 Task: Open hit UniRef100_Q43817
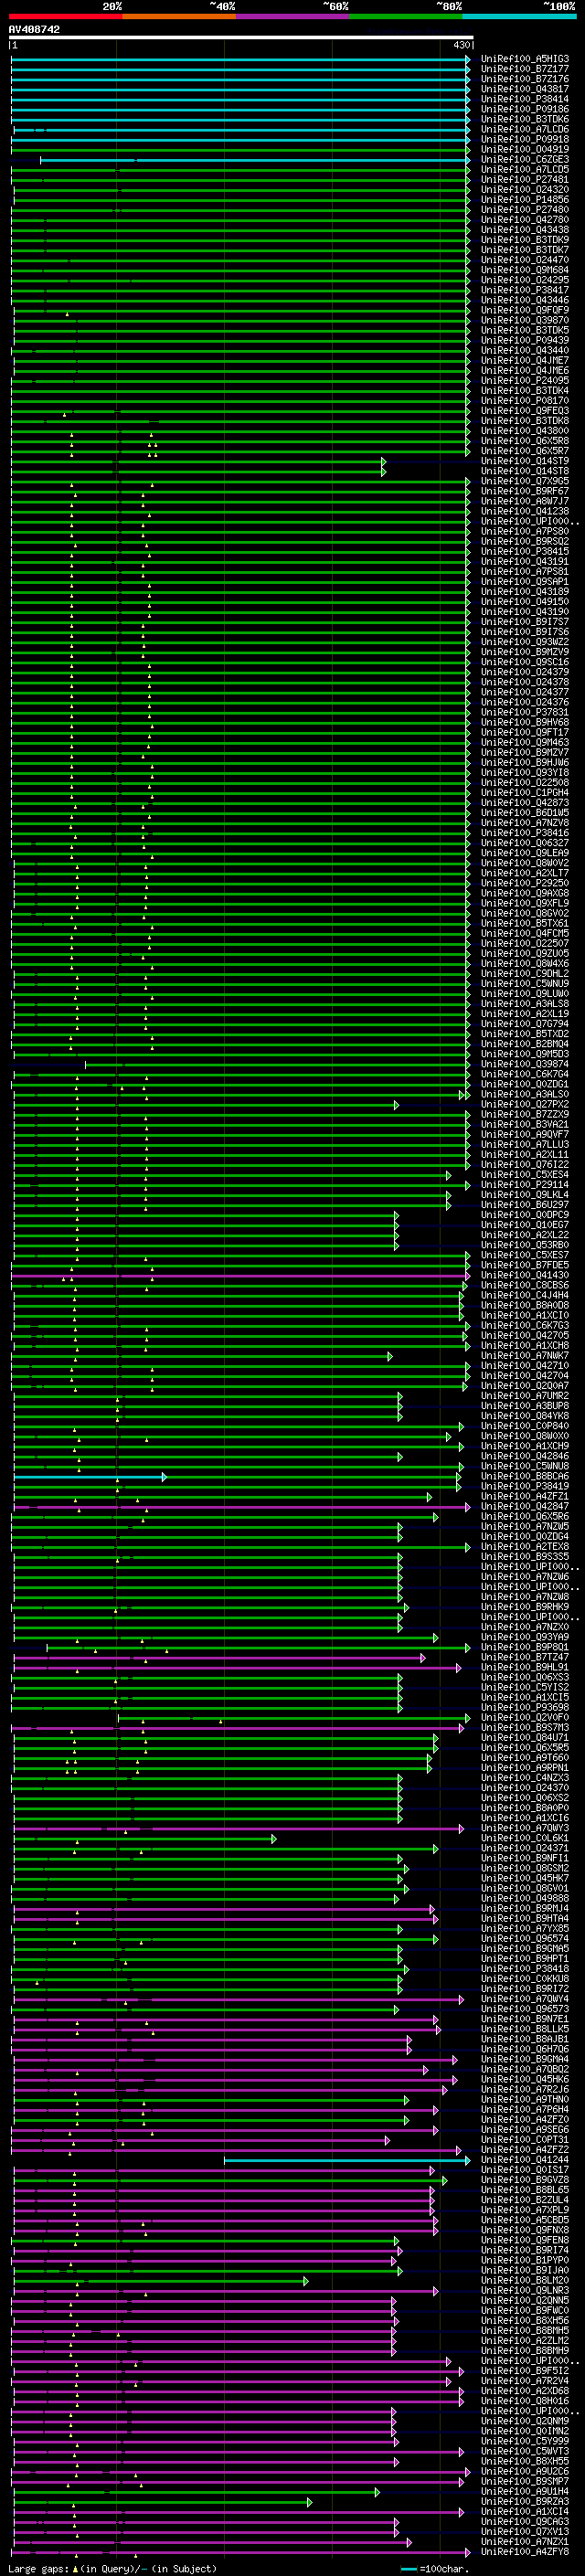pos(525,89)
